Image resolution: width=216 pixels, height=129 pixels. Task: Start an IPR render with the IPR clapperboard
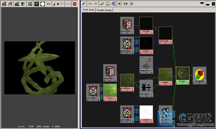(x=17, y=4)
